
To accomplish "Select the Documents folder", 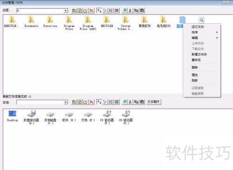I will point(31,21).
